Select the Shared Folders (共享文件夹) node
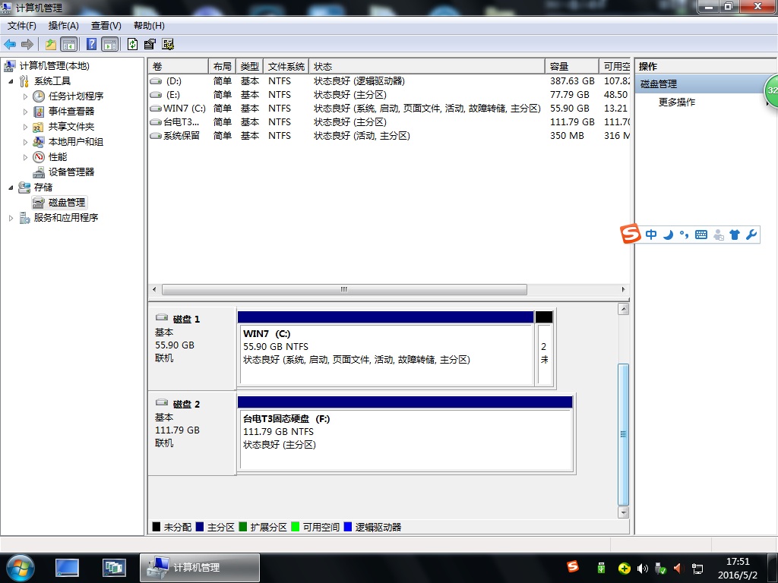Image resolution: width=778 pixels, height=583 pixels. 71,127
